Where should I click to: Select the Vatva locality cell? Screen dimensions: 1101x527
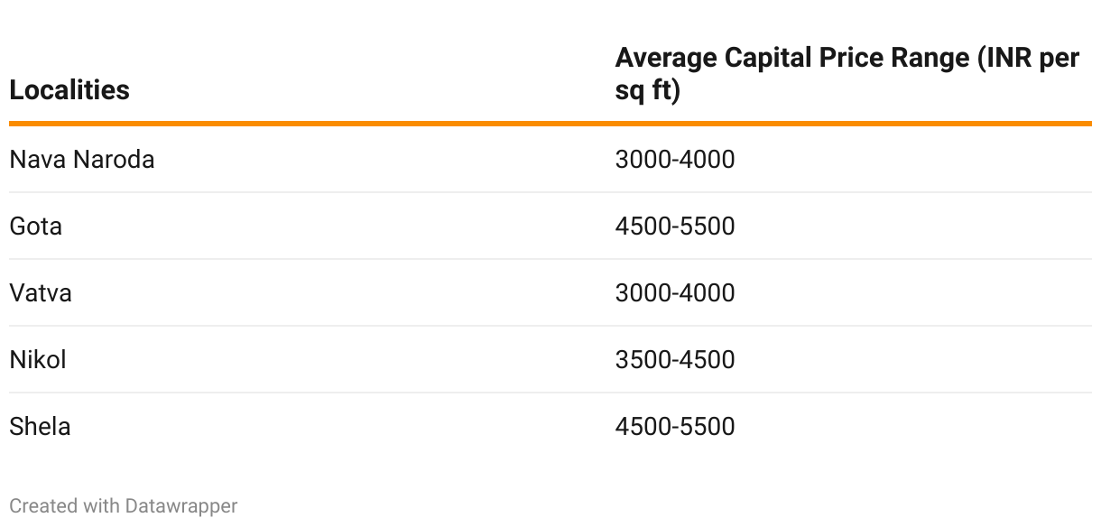(41, 293)
